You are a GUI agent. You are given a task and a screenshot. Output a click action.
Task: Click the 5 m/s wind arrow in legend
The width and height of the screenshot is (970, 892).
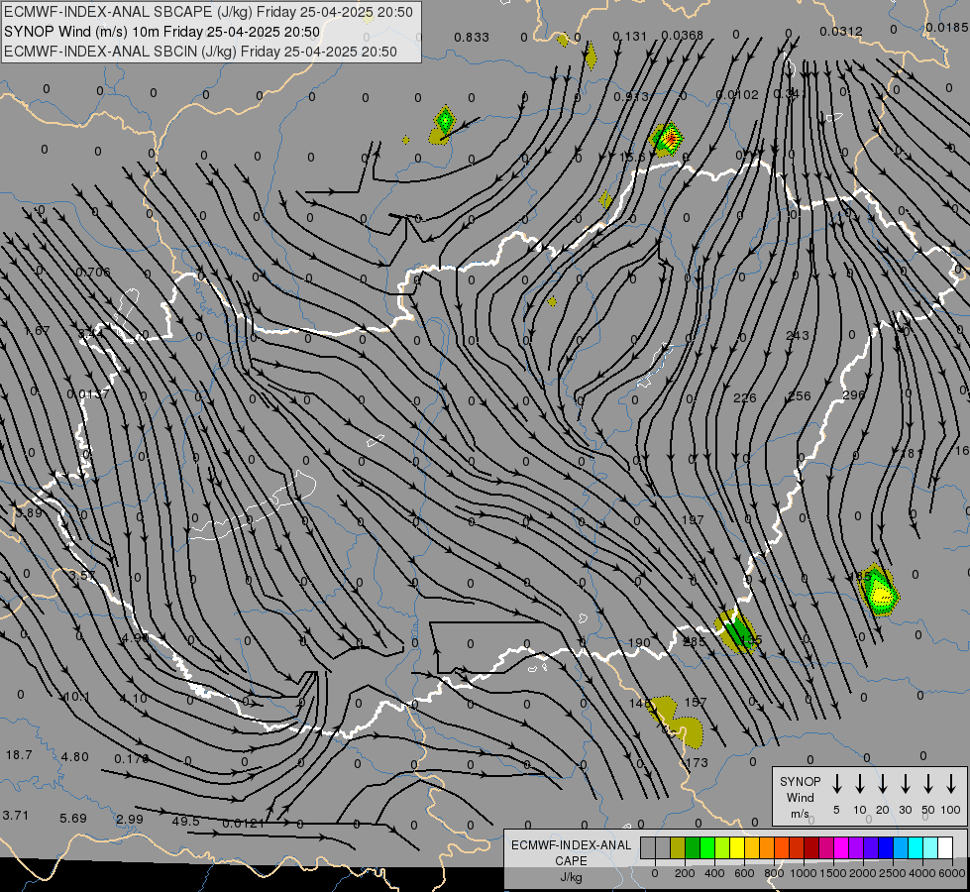[837, 784]
